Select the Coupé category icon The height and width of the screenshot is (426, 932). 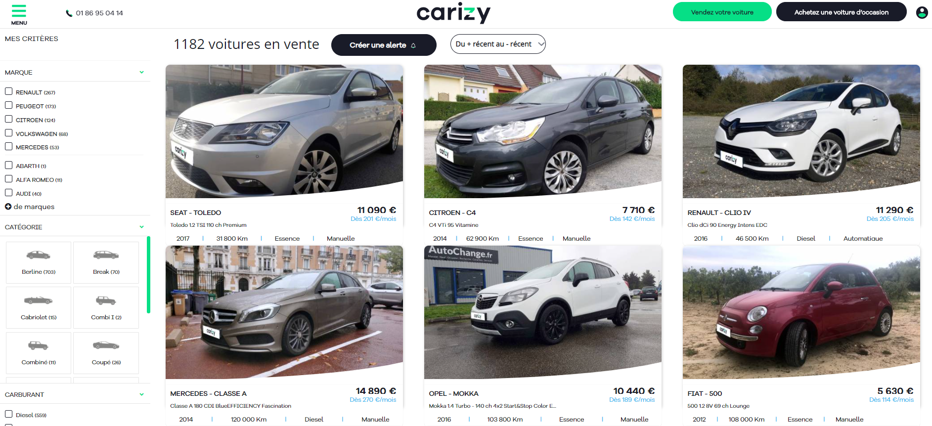coord(106,345)
